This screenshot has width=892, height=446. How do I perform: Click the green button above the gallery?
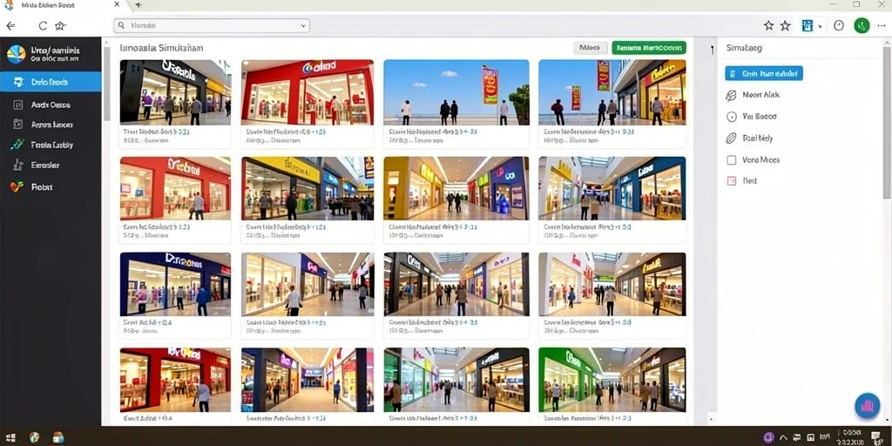[x=649, y=48]
